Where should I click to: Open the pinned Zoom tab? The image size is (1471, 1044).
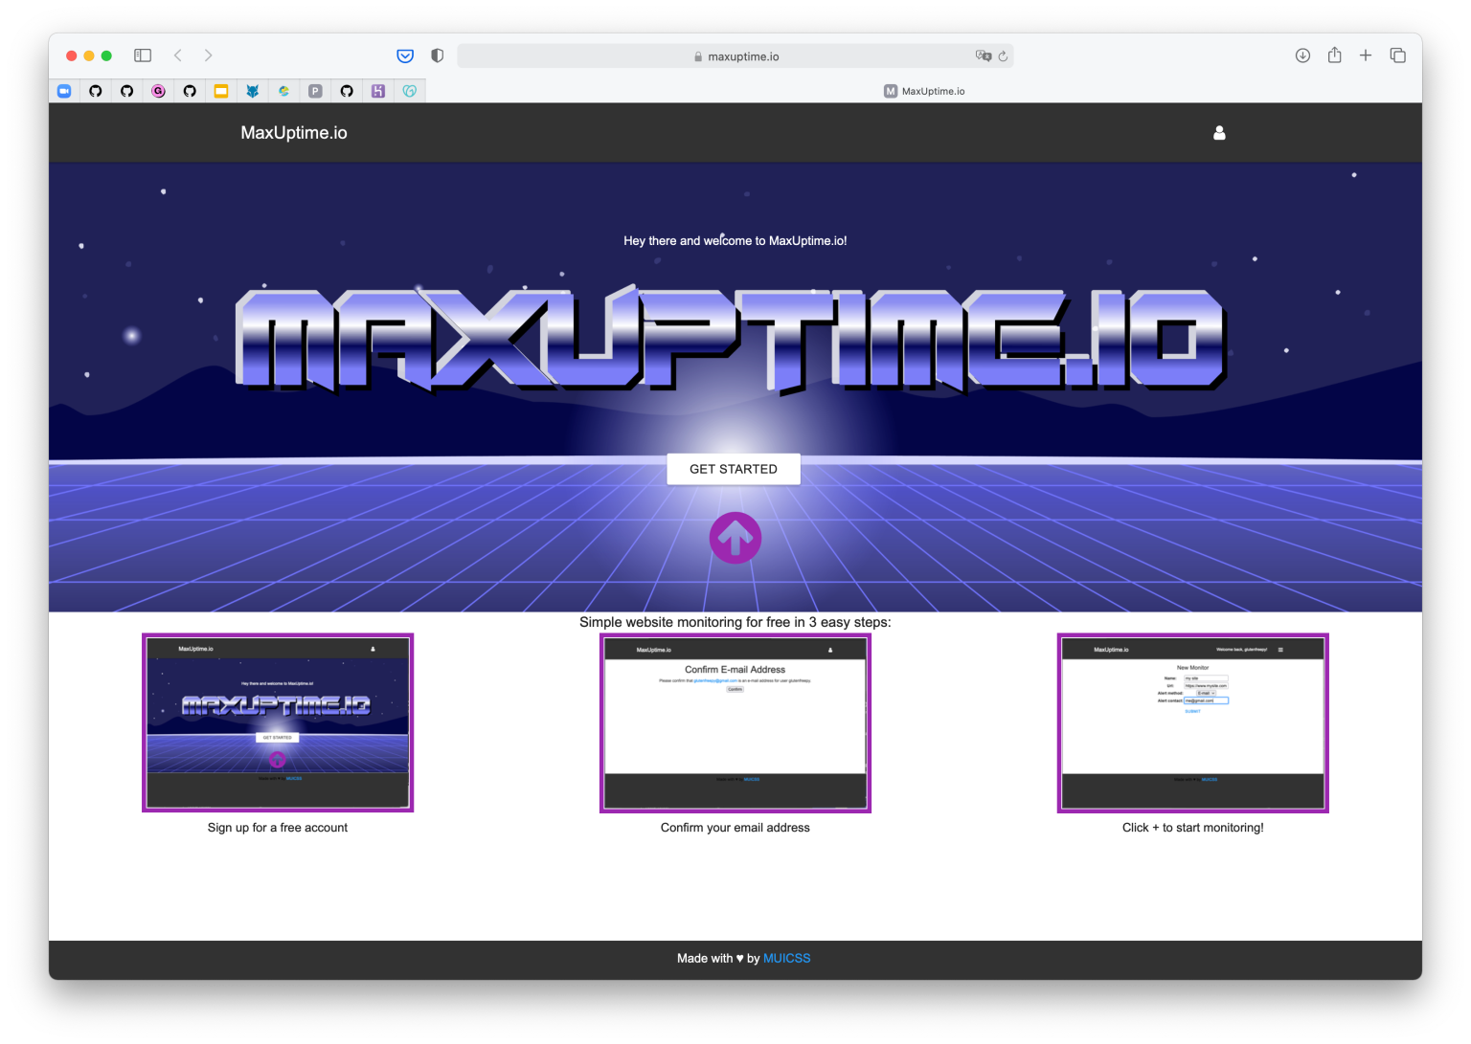tap(64, 91)
